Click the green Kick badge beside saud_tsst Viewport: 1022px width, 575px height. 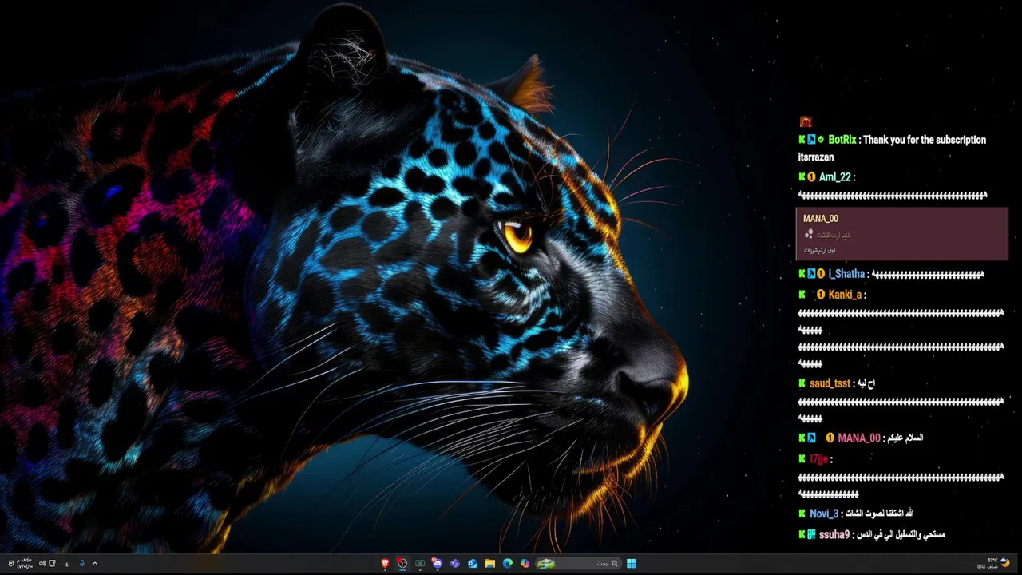pyautogui.click(x=802, y=383)
